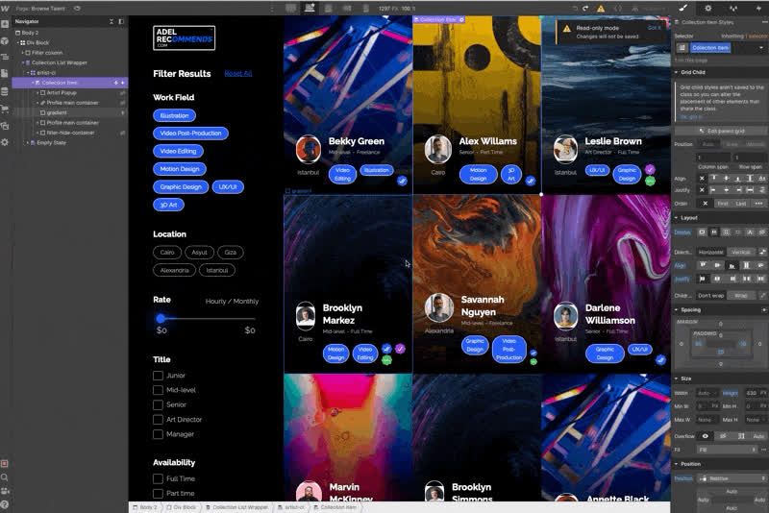Click the Reset All link

237,73
